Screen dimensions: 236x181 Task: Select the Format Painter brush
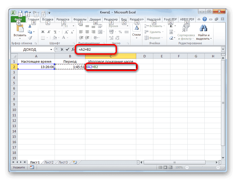30,38
